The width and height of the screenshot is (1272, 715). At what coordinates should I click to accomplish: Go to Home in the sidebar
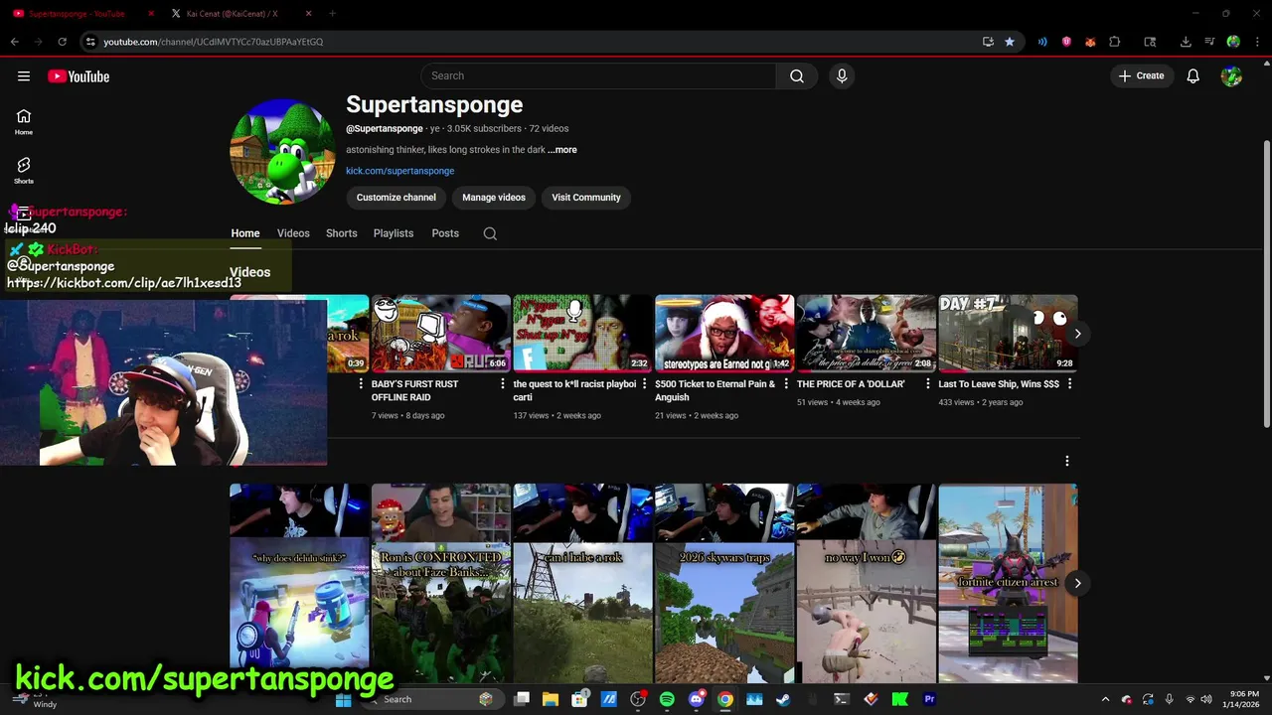[x=24, y=122]
